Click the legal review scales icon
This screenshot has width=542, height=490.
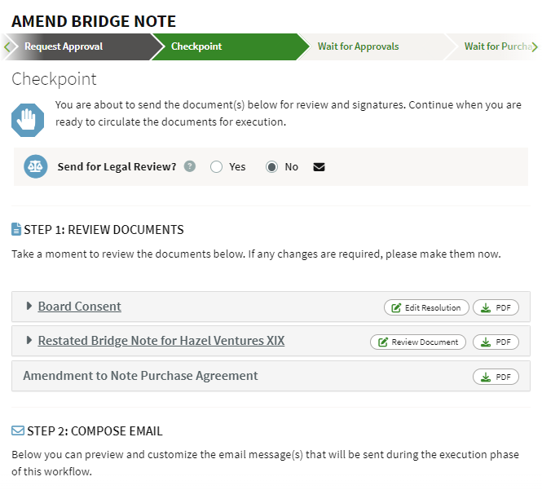click(x=36, y=166)
